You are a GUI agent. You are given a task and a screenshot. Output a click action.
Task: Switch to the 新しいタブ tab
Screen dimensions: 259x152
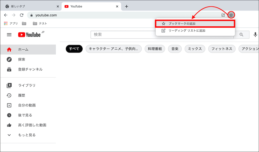pos(31,6)
